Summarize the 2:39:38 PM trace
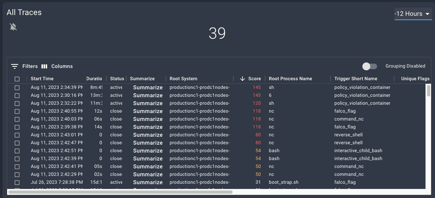The height and width of the screenshot is (198, 435). (148, 127)
